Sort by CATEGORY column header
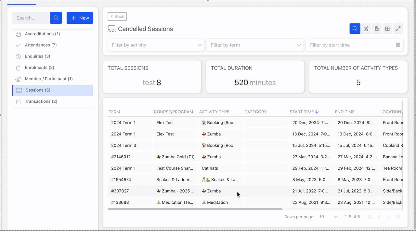 [x=255, y=112]
